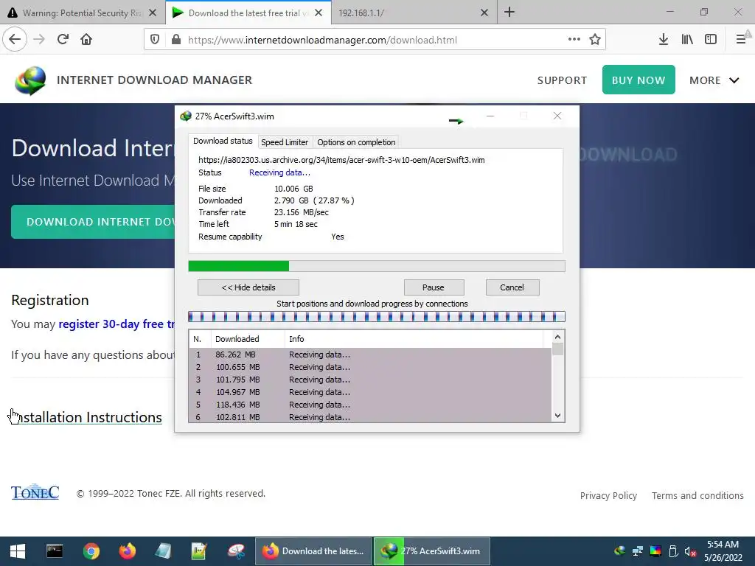This screenshot has width=755, height=566.
Task: Click the Downloaded column header
Action: click(248, 339)
